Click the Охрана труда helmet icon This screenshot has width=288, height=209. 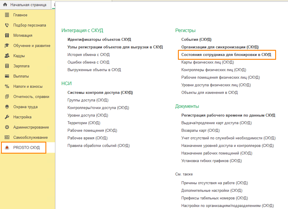coord(7,107)
